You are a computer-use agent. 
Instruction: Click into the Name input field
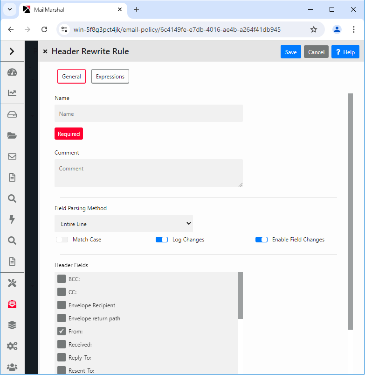pyautogui.click(x=149, y=113)
